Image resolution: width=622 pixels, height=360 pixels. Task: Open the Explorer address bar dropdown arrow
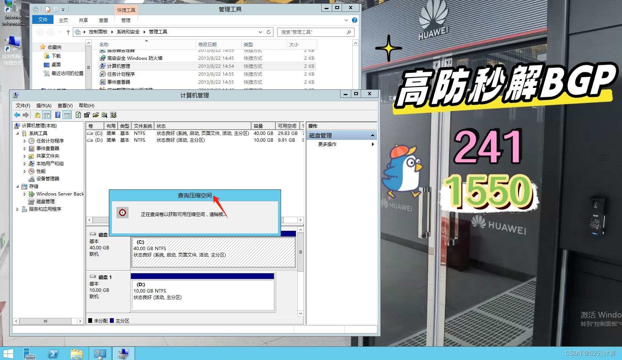click(260, 32)
